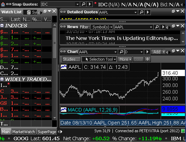Open the Add button dropdown arrow
This screenshot has height=142, width=186.
pos(163,52)
